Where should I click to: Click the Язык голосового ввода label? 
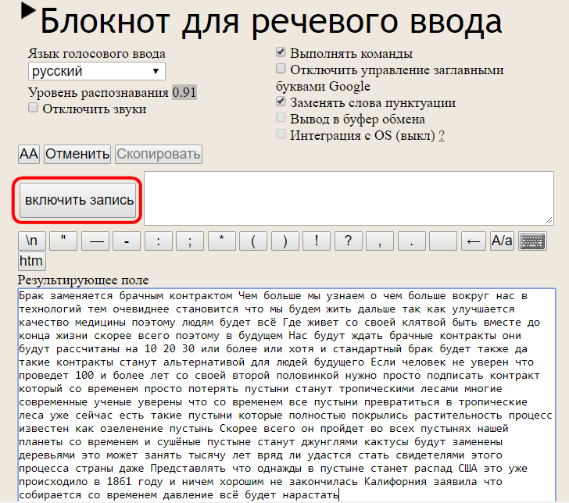97,54
